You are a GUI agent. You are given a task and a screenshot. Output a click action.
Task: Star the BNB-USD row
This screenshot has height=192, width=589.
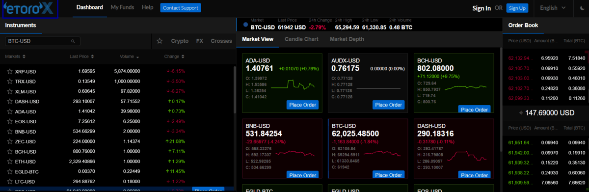[9, 132]
